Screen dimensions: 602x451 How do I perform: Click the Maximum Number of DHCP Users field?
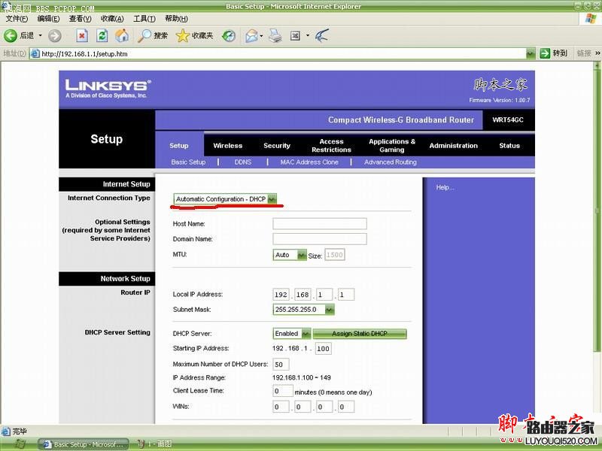281,365
